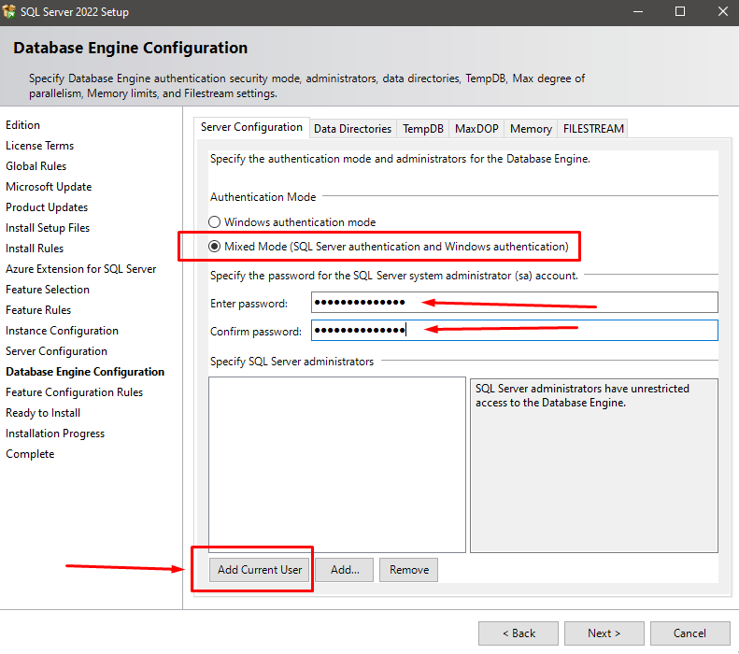
Task: Maximize the SQL Server Setup window
Action: [679, 12]
